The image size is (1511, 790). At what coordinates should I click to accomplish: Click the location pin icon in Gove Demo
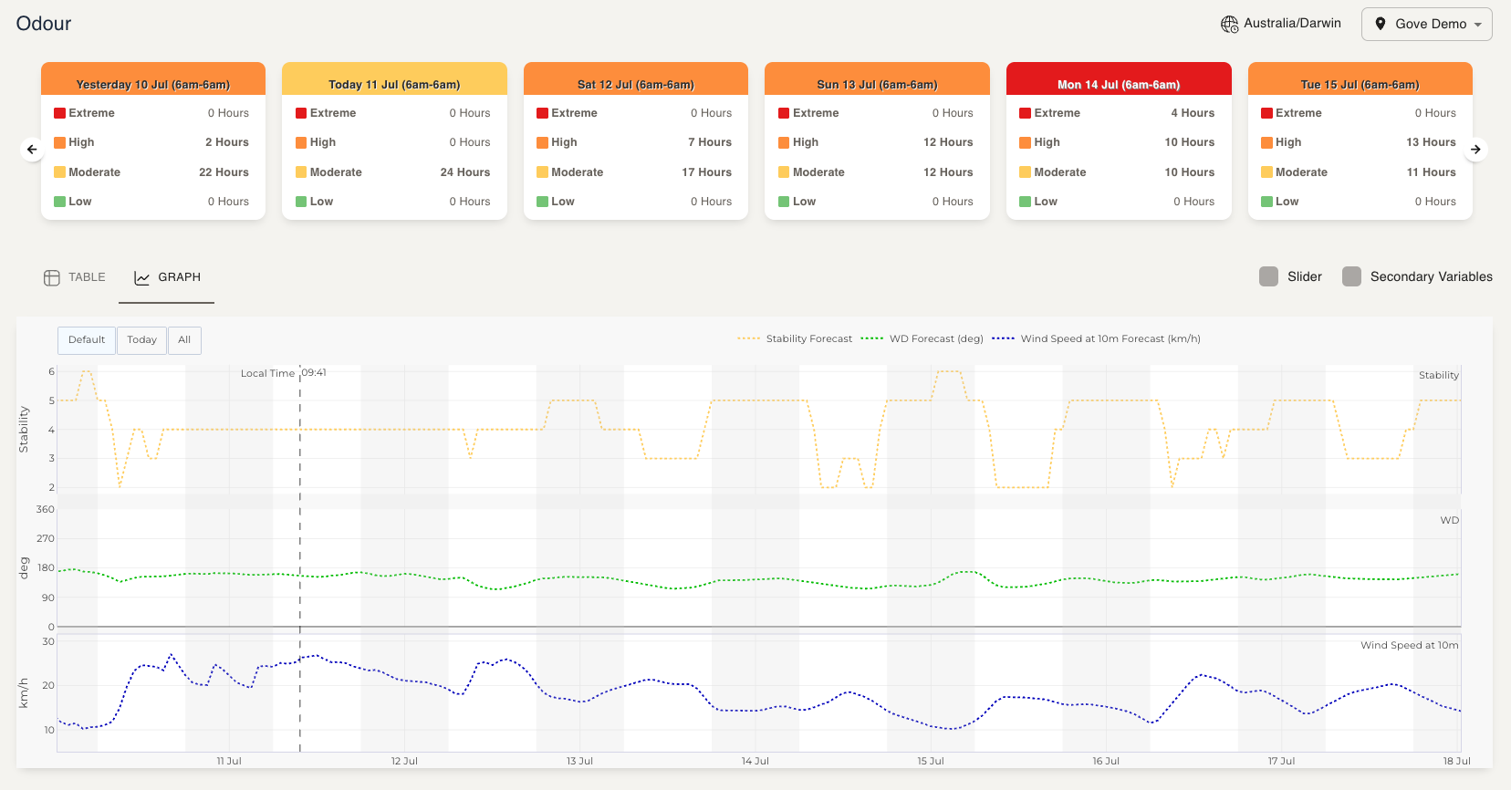tap(1381, 24)
